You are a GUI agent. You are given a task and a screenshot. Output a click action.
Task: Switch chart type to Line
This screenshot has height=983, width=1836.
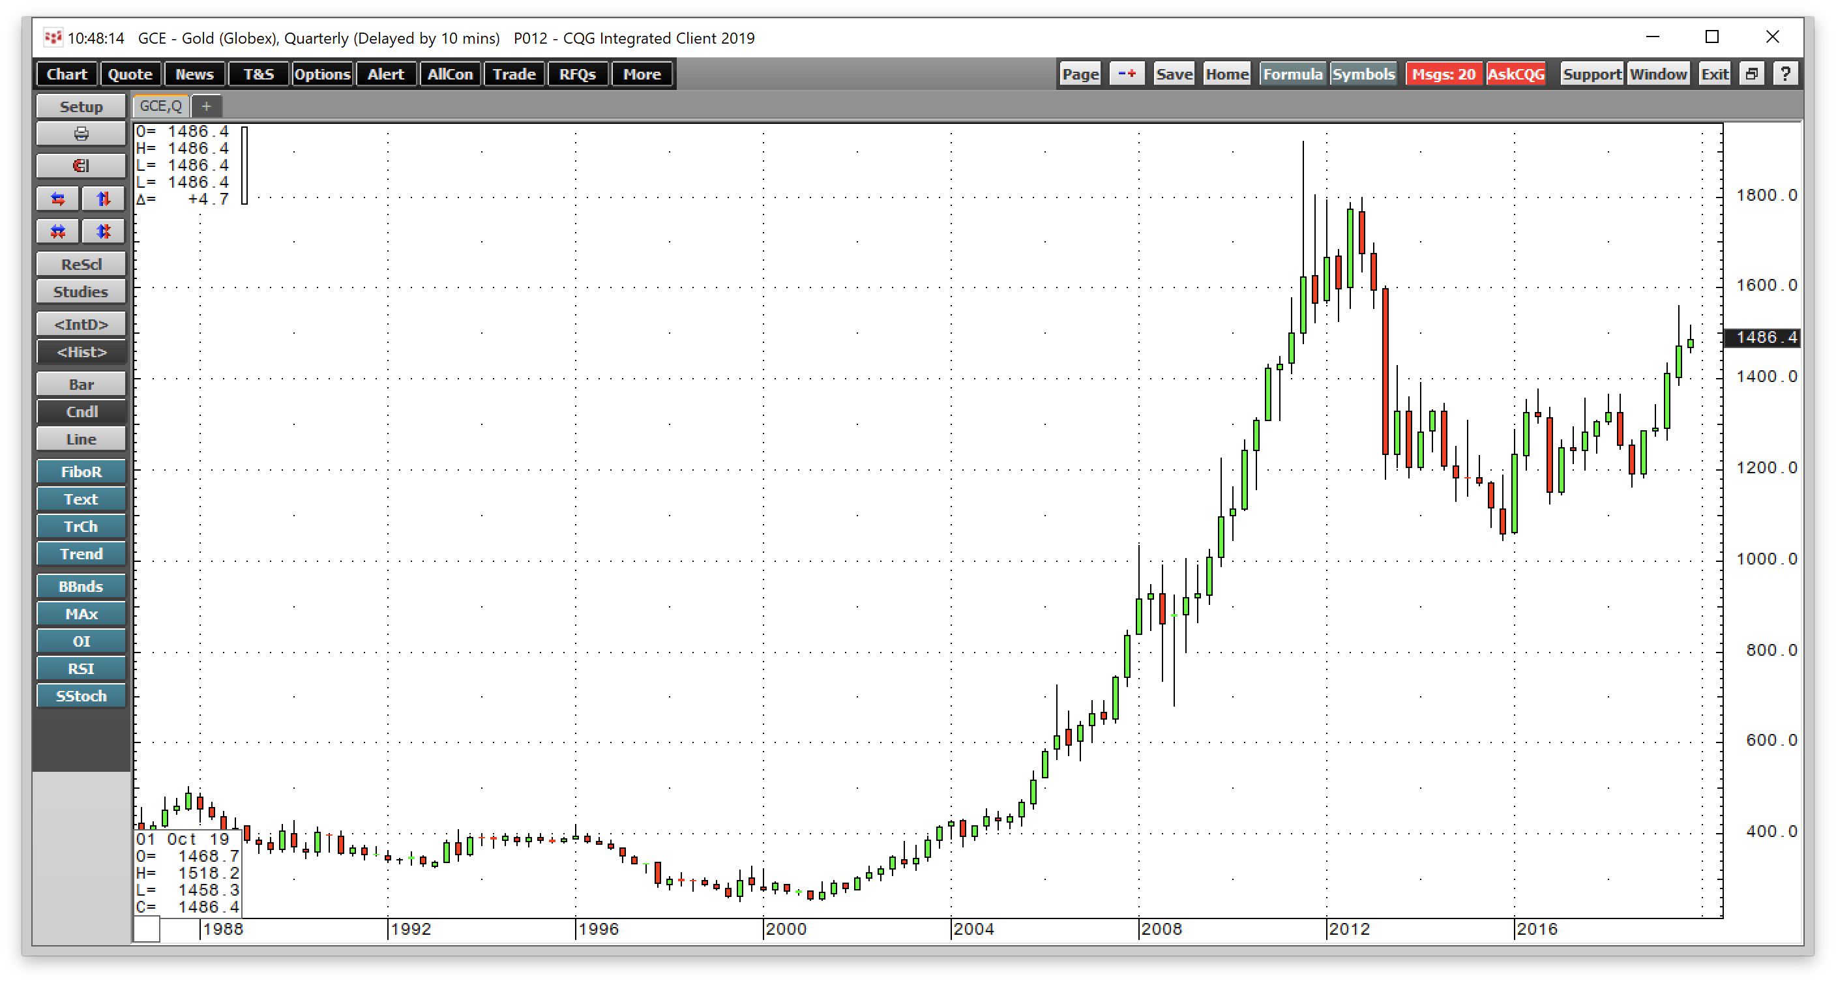tap(81, 439)
